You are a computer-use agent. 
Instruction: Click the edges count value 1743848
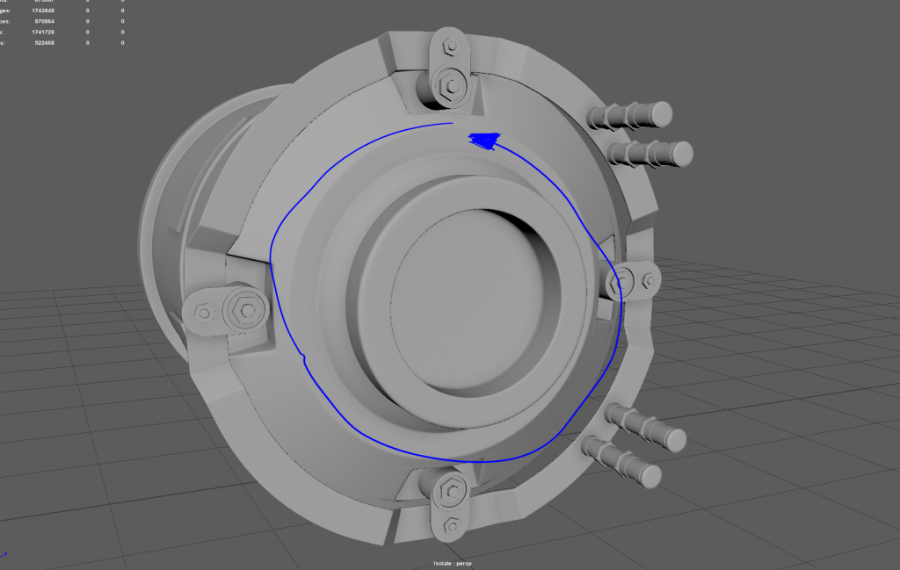click(x=43, y=11)
